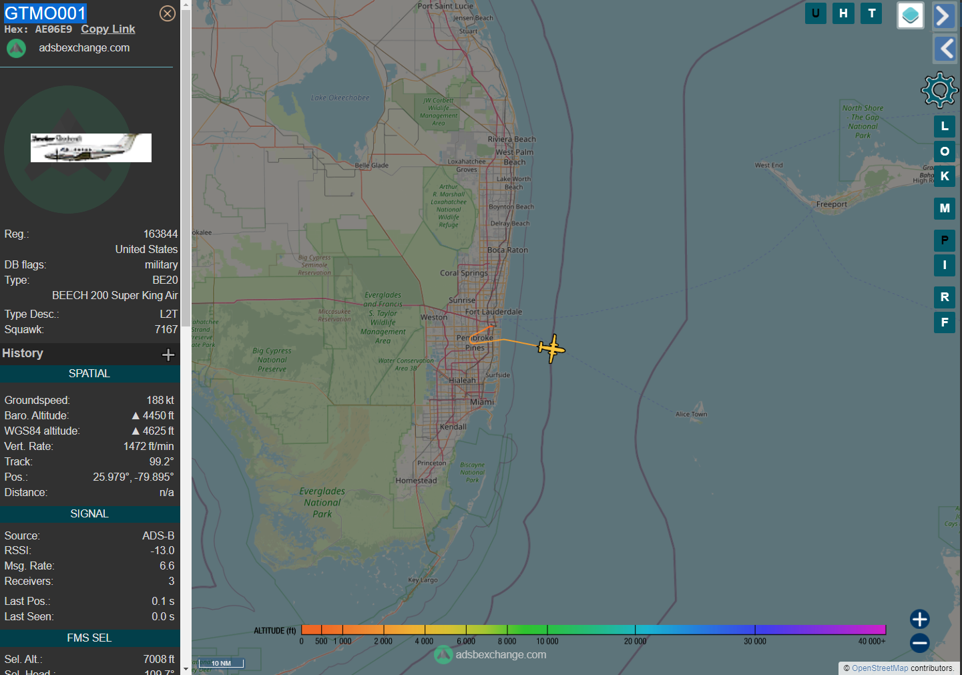Click the adsbexchange.com logo at map bottom

[x=491, y=655]
